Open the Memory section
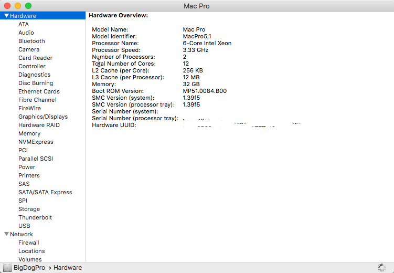This screenshot has height=273, width=394. click(29, 133)
